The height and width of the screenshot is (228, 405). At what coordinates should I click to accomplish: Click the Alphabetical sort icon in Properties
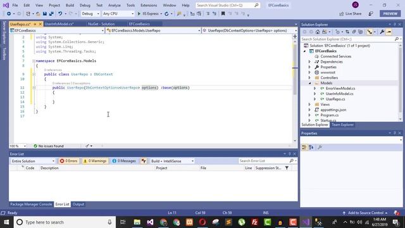pyautogui.click(x=311, y=148)
